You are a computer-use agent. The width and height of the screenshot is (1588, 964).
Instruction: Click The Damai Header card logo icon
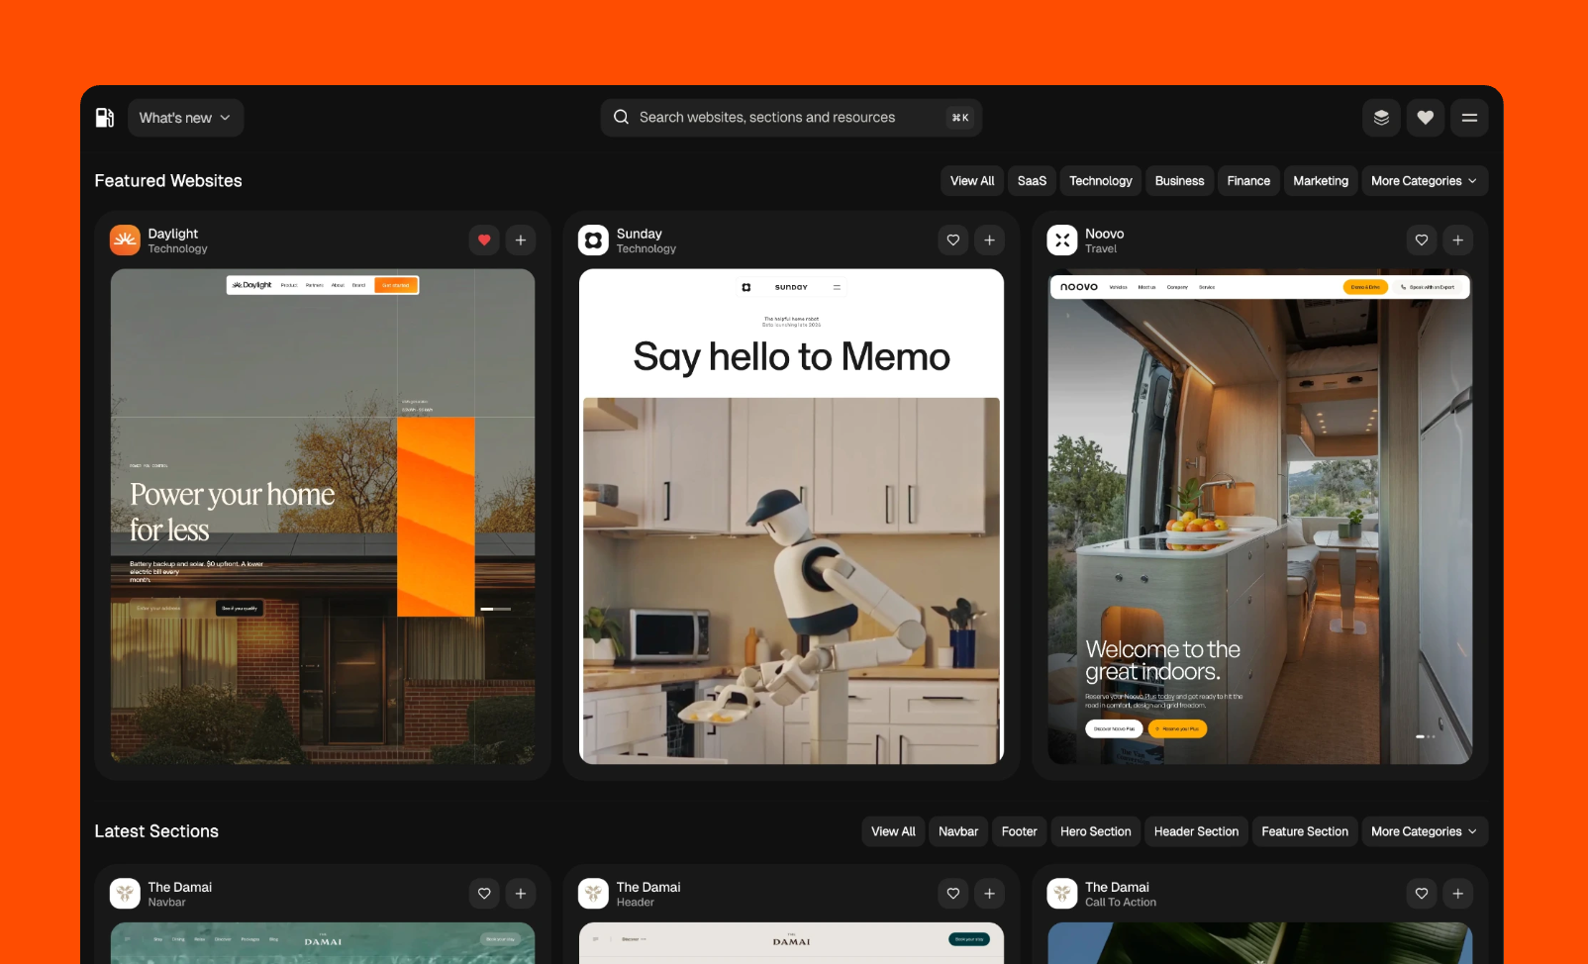click(593, 894)
